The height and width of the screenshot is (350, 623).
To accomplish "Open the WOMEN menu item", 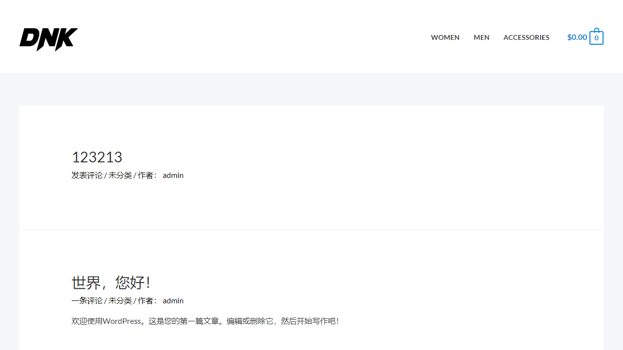I will pyautogui.click(x=445, y=37).
